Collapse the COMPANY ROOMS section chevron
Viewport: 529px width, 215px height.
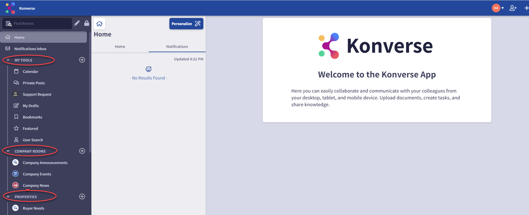8,151
